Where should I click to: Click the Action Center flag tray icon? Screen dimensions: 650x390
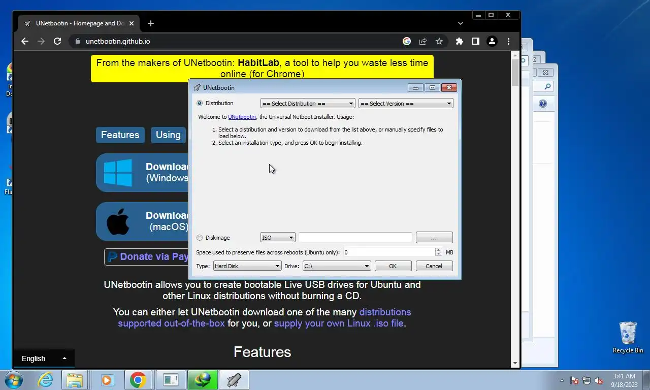coord(574,380)
